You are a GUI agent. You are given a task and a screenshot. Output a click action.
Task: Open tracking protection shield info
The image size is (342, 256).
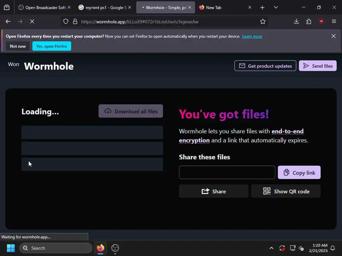(x=66, y=22)
